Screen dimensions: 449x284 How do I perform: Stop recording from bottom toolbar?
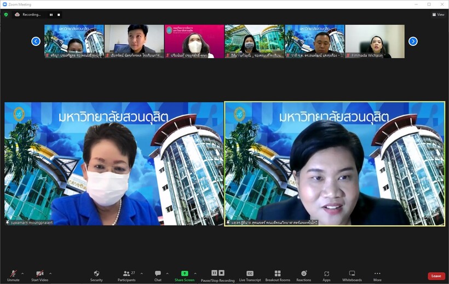click(x=221, y=273)
